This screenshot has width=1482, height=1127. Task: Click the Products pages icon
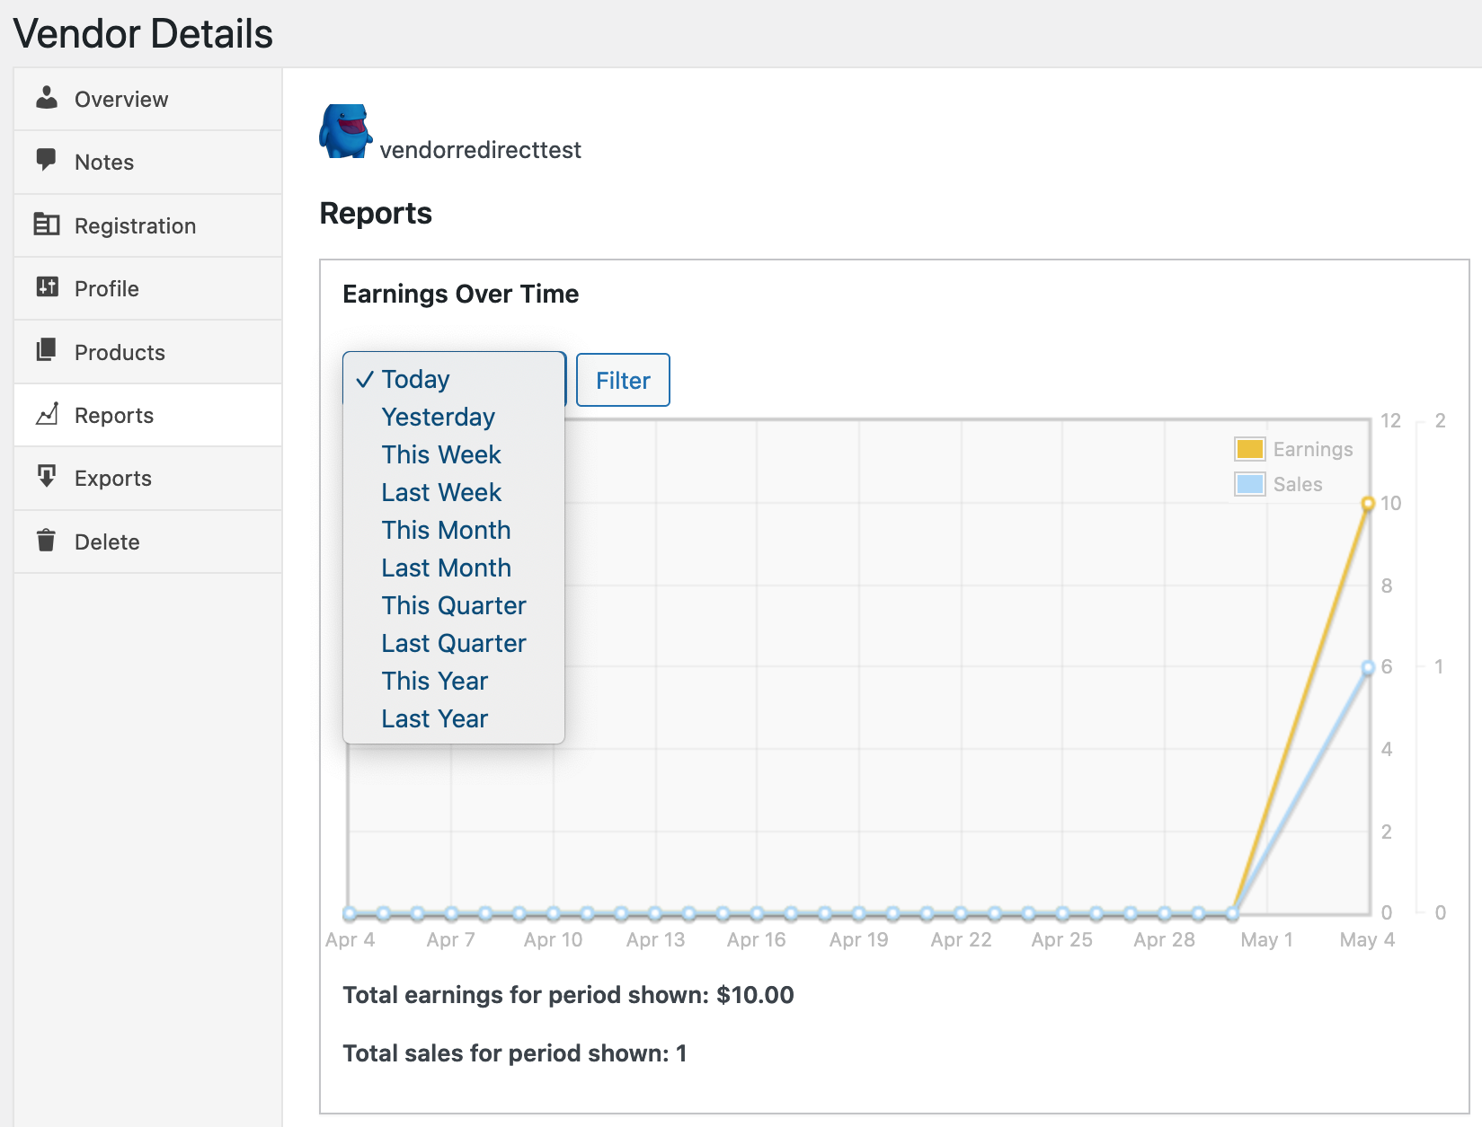click(x=47, y=350)
